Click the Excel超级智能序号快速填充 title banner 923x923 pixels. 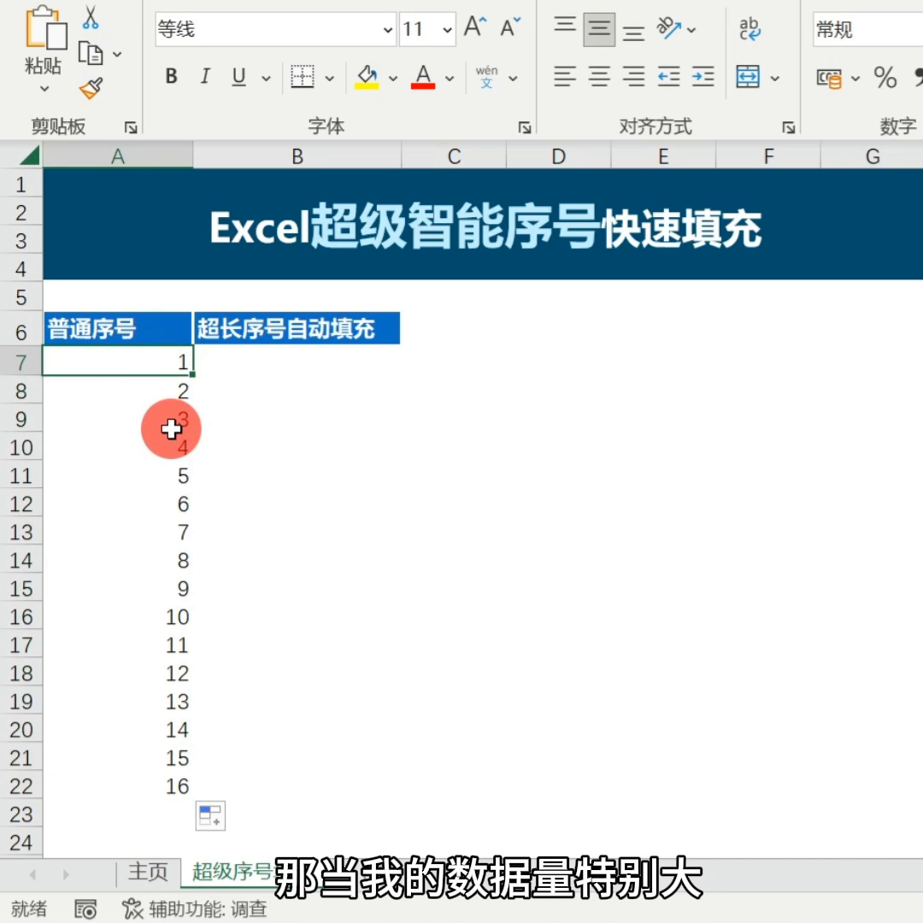click(x=483, y=224)
